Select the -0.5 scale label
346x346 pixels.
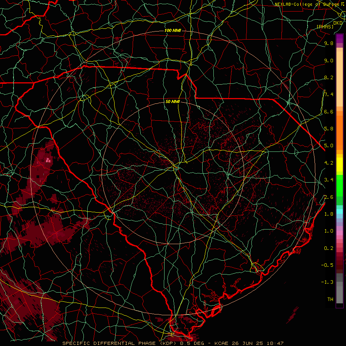(327, 265)
